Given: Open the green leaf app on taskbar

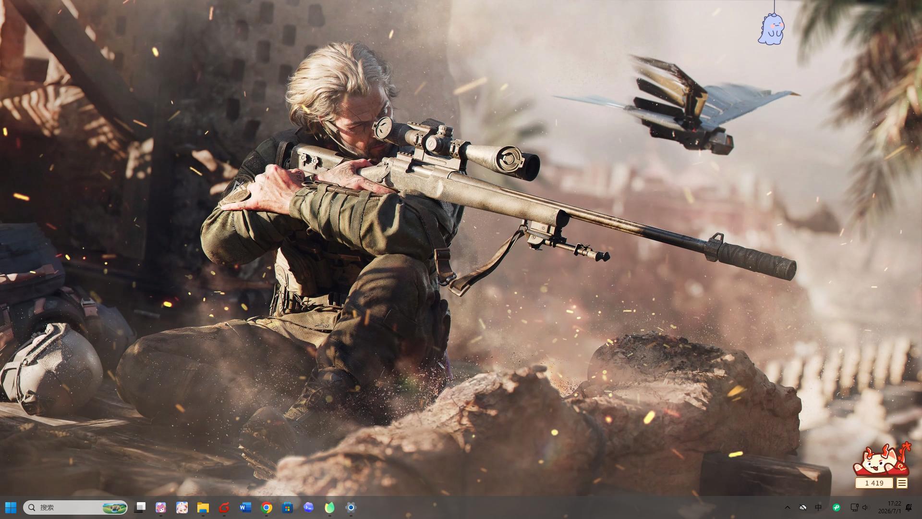Looking at the screenshot, I should pyautogui.click(x=330, y=507).
